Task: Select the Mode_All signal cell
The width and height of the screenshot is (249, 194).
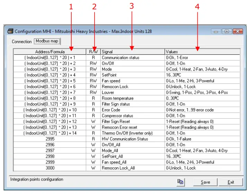Action: tap(133, 150)
